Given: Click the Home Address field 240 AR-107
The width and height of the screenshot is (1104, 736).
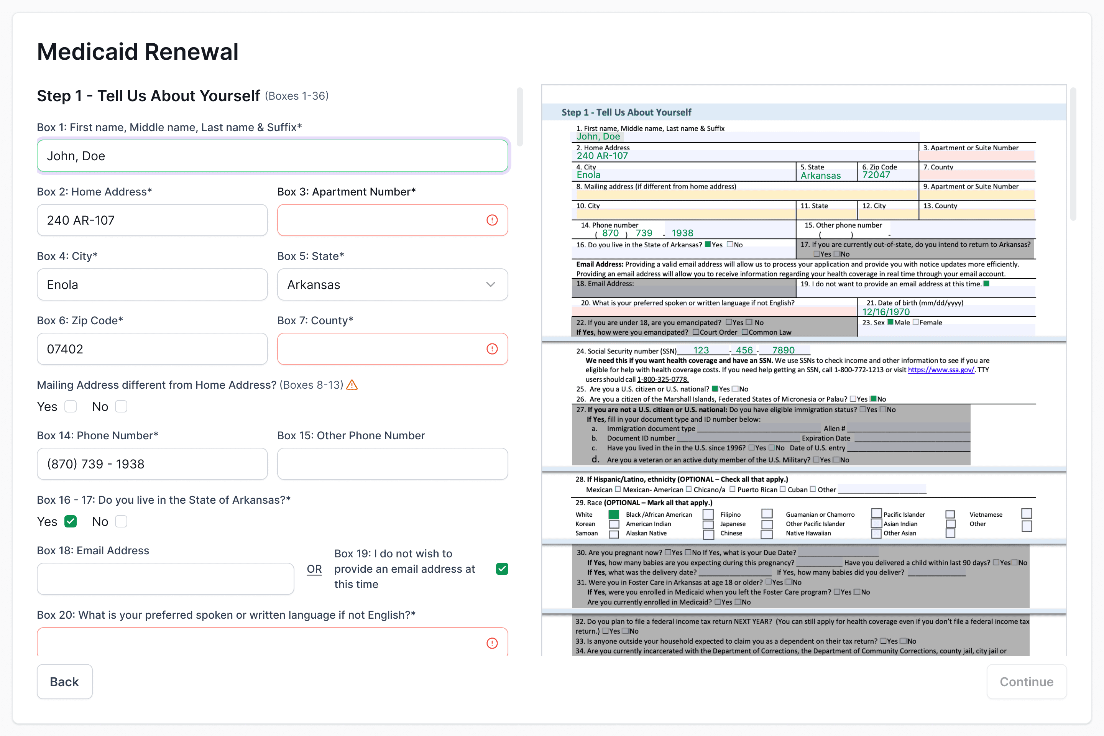Looking at the screenshot, I should pos(152,220).
